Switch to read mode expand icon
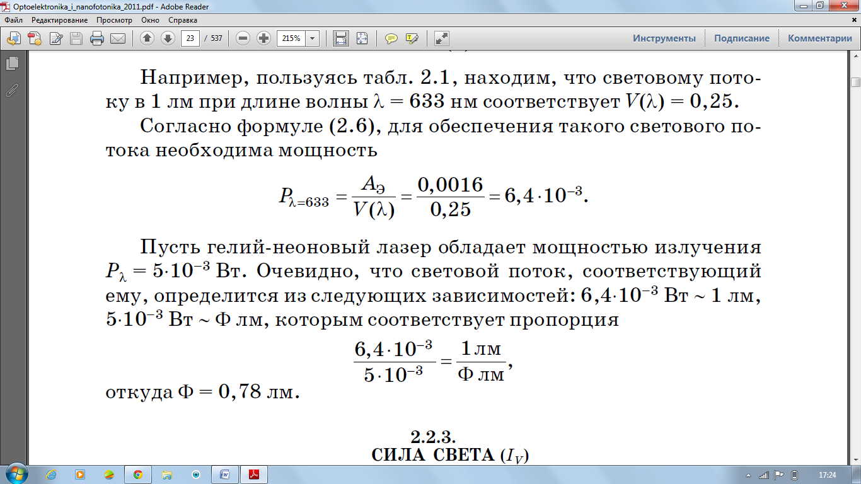 pyautogui.click(x=442, y=38)
